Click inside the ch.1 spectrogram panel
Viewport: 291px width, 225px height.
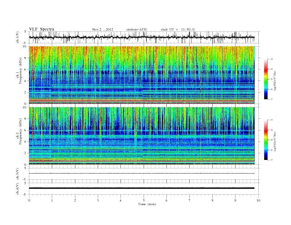tap(141, 75)
